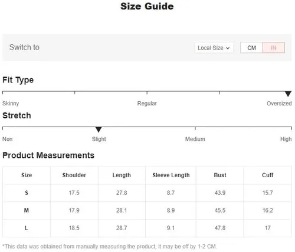Screen dimensions: 295x252
Task: Click the Stretch Slight marker triangle
Action: tap(99, 130)
